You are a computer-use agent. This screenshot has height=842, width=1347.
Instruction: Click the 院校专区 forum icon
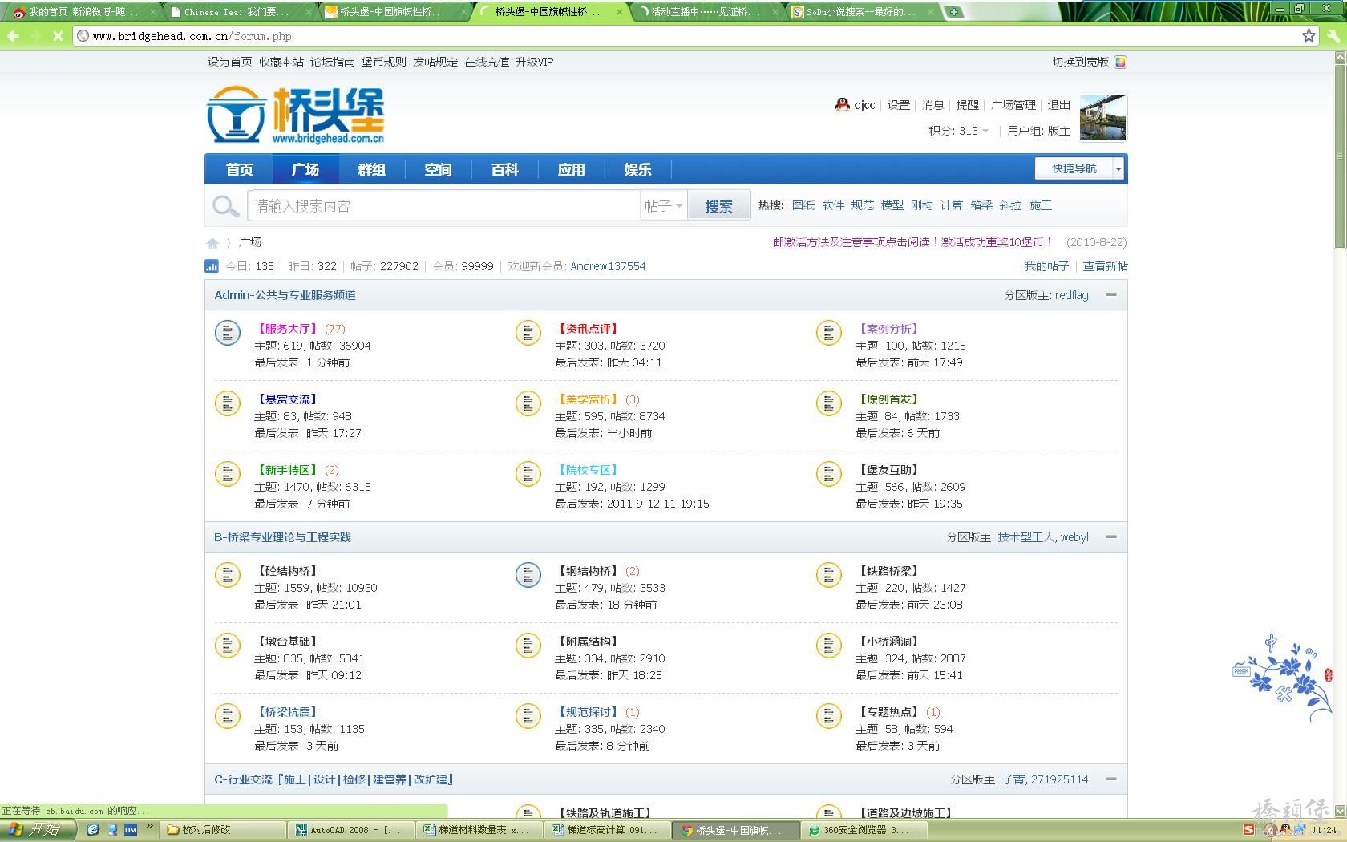pyautogui.click(x=528, y=473)
